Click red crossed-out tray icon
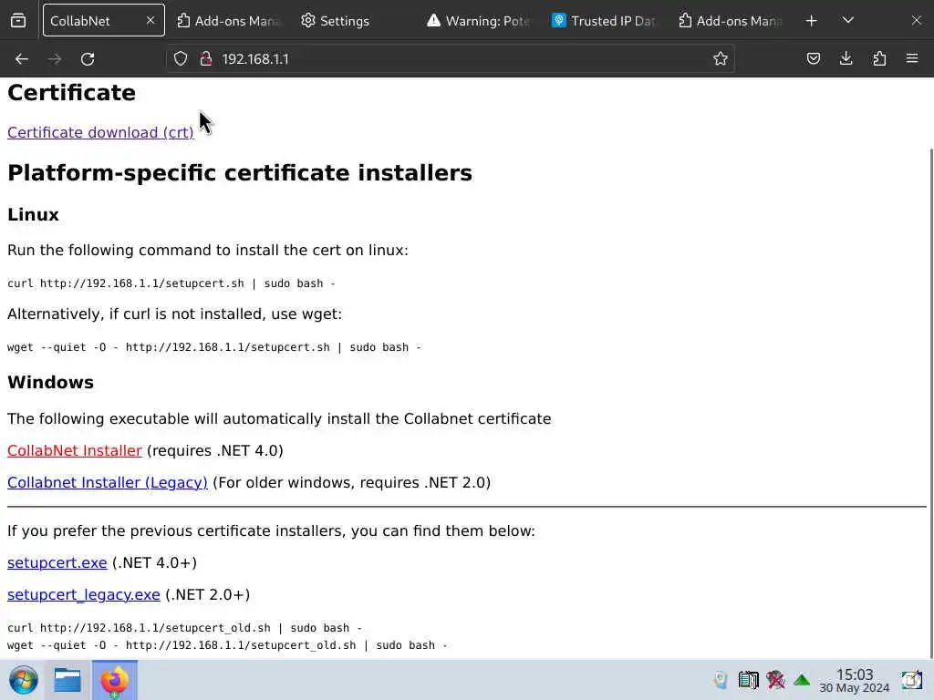Image resolution: width=934 pixels, height=700 pixels. click(x=775, y=680)
